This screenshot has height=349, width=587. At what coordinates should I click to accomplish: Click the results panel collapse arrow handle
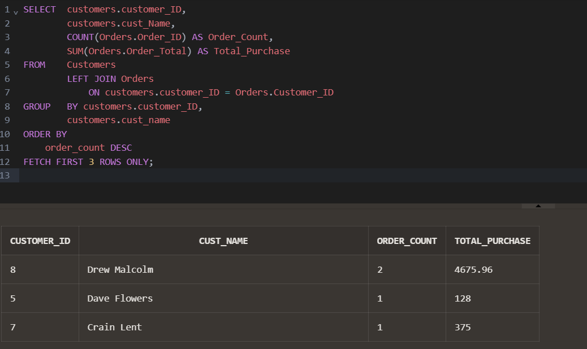(x=538, y=206)
